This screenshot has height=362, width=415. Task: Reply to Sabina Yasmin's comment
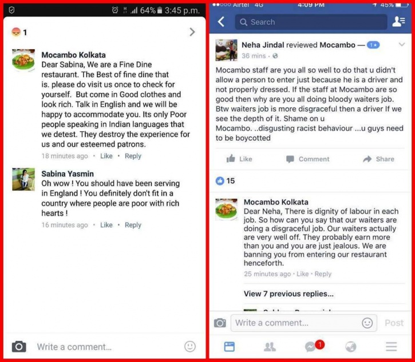click(x=133, y=225)
